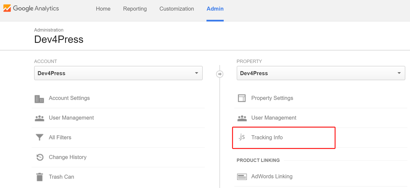
Task: Open the Account Dev4Press dropdown
Action: click(118, 73)
